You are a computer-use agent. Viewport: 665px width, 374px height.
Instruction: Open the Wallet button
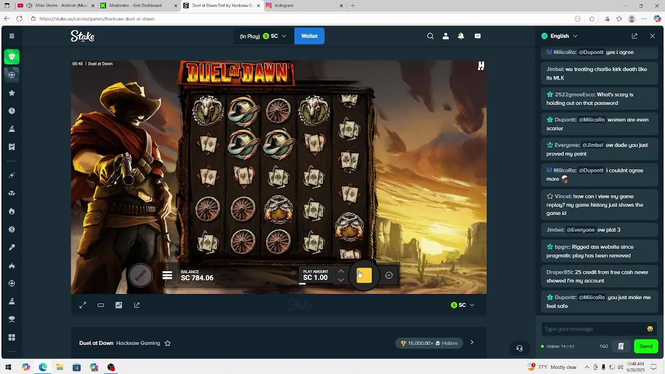click(x=309, y=36)
